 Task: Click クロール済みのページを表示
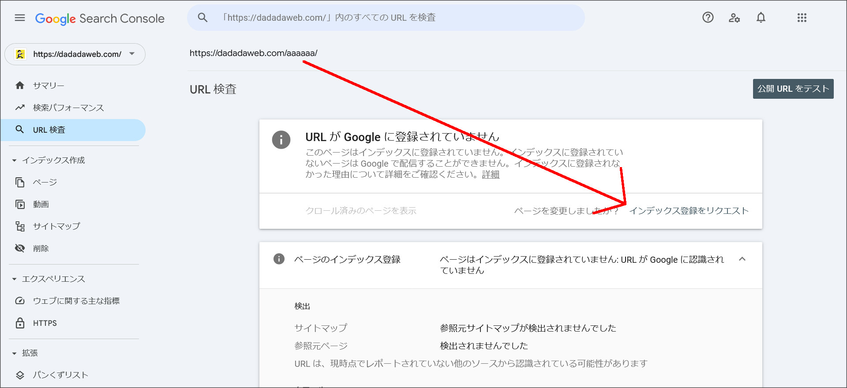[x=361, y=211]
